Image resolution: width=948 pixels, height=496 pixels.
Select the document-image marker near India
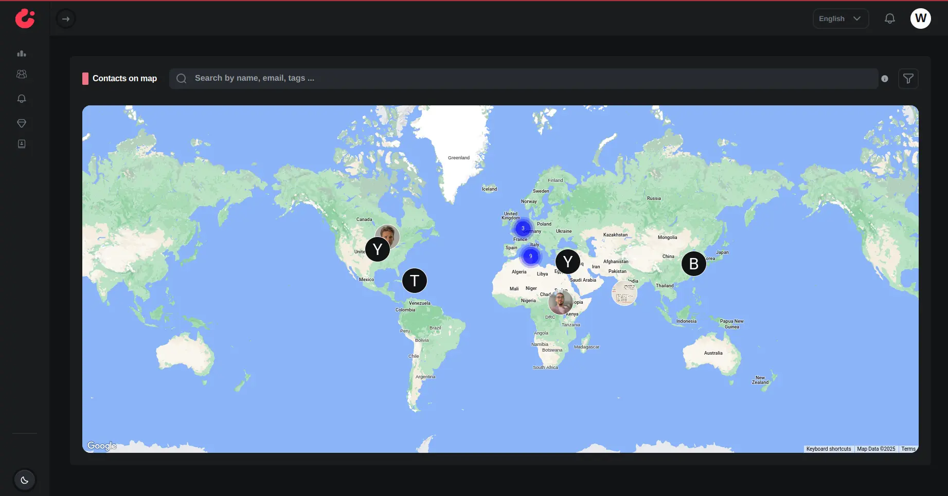624,293
